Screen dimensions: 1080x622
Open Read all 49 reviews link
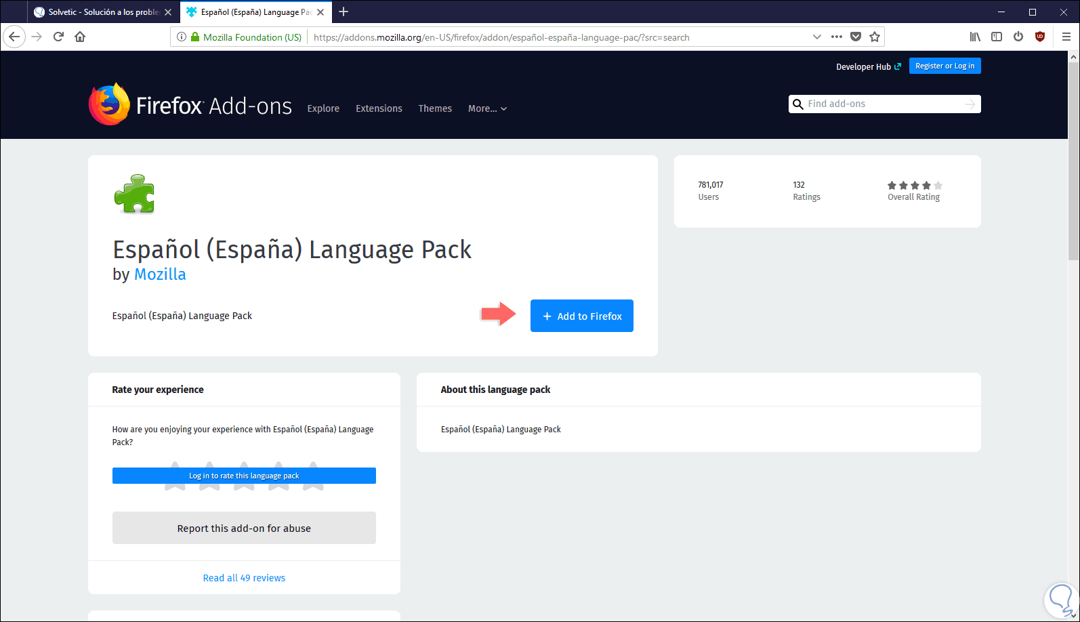point(244,578)
